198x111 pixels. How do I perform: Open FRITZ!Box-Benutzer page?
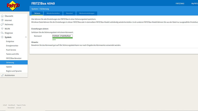[14, 58]
